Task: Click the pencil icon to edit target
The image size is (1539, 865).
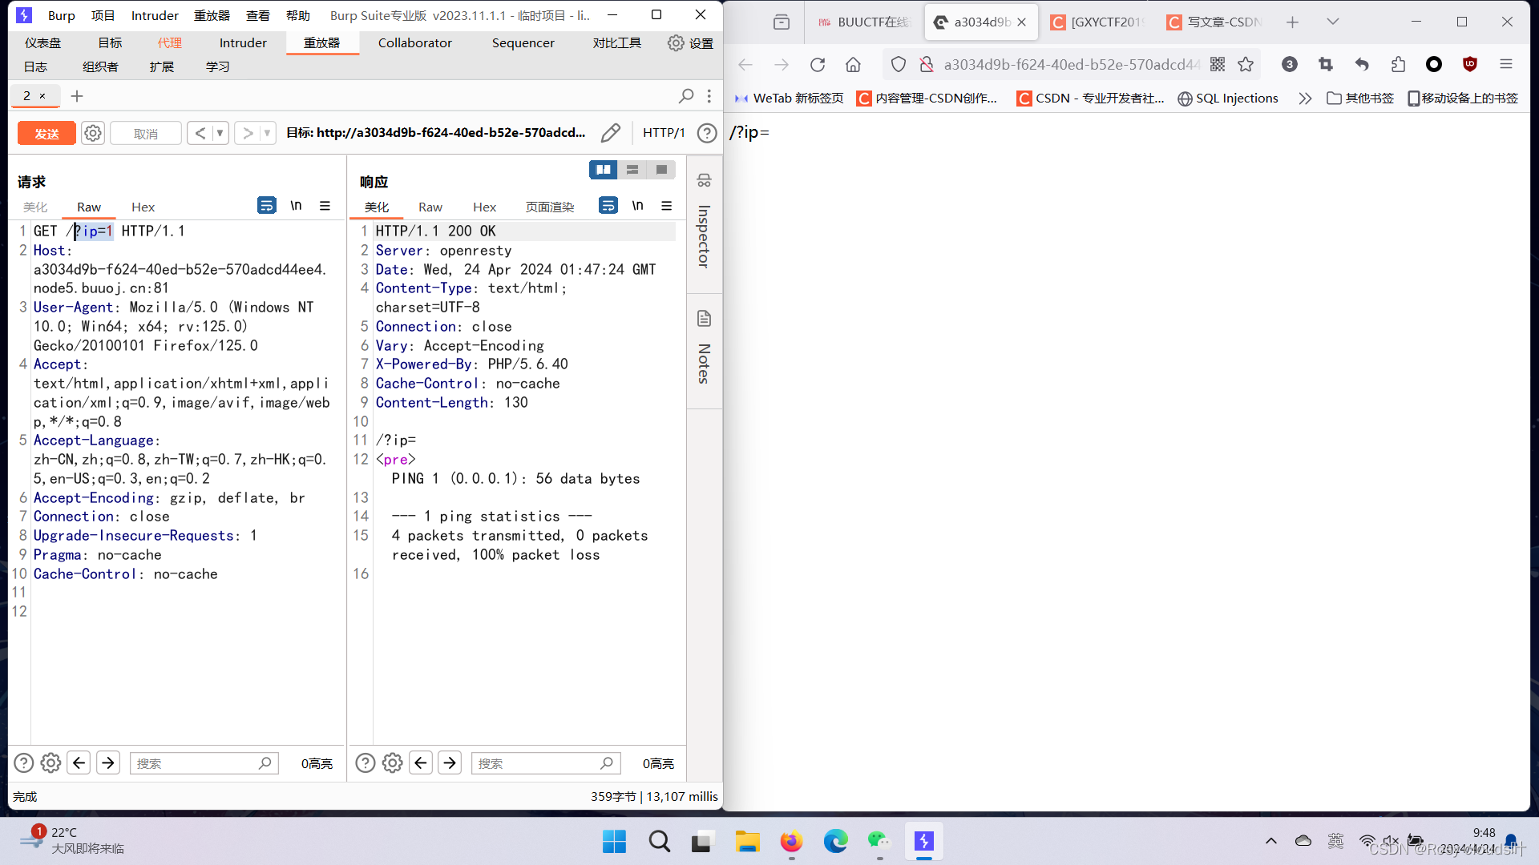Action: point(610,133)
